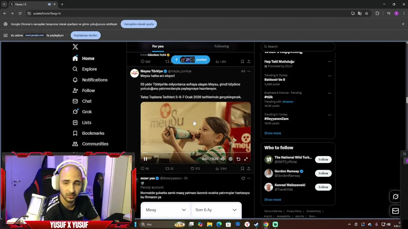Open more options on Meysu Türkiye post

[x=249, y=71]
